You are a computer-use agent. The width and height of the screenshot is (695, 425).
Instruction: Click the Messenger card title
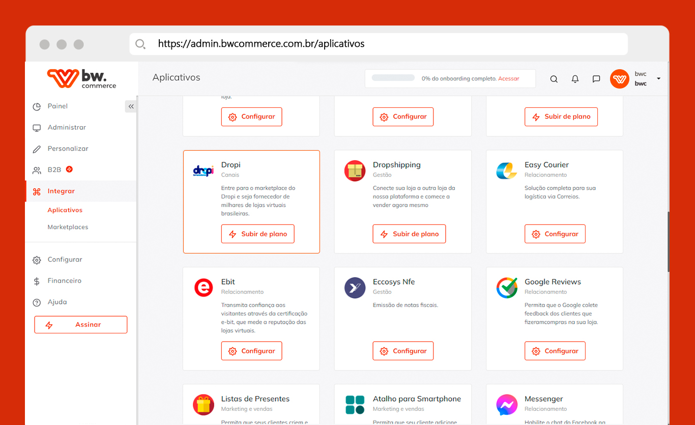[544, 399]
